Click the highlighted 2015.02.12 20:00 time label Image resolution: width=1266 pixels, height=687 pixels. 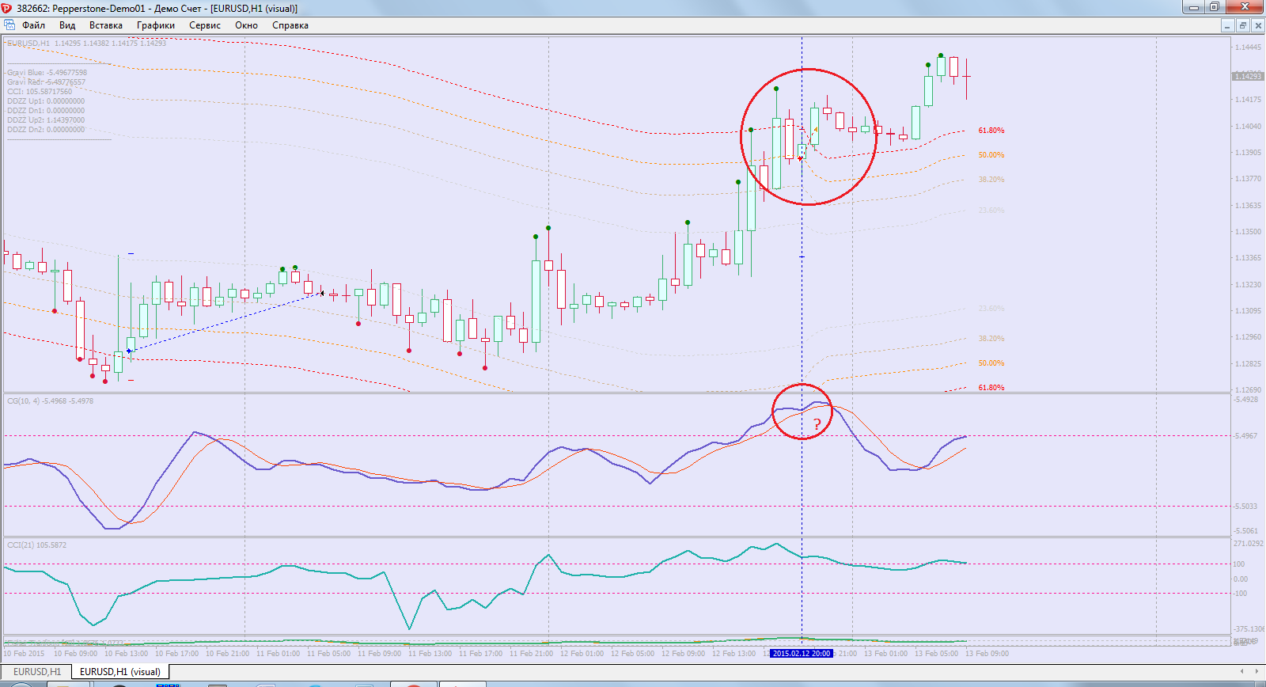pos(802,654)
